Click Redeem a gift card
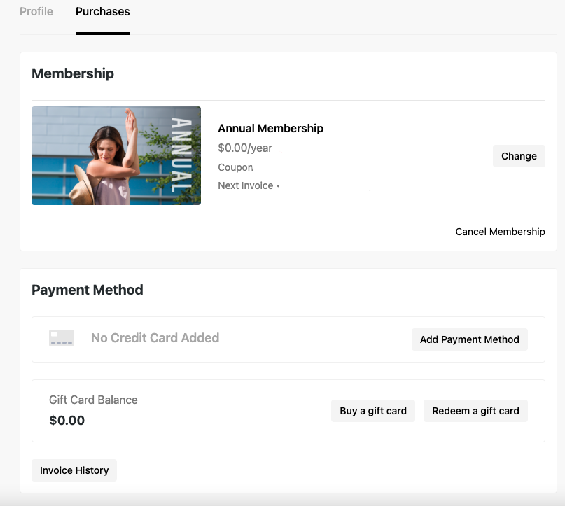 tap(475, 411)
